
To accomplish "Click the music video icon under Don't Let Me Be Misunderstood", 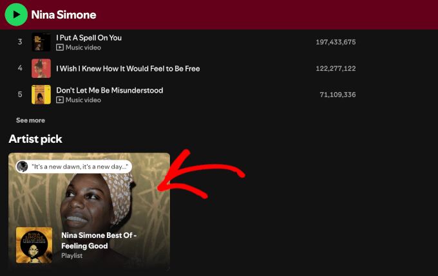I will [x=60, y=100].
